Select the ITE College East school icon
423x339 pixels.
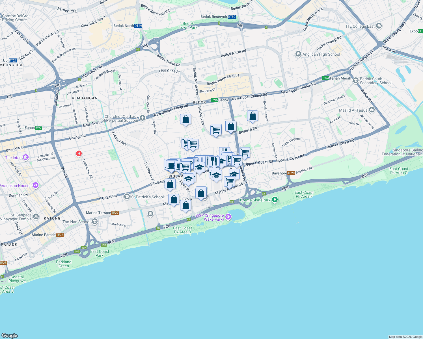379,26
